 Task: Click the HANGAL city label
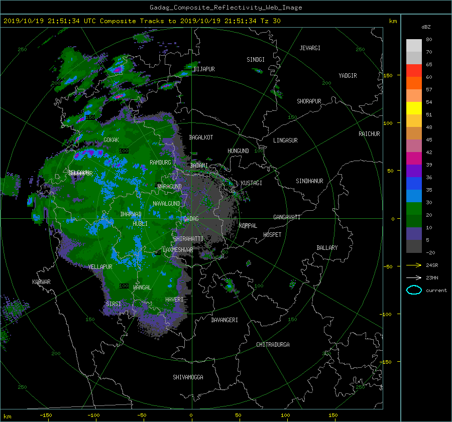(x=142, y=288)
